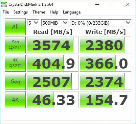136x124 pixels.
Task: Open the test count dropdown showing 5
Action: tap(33, 23)
